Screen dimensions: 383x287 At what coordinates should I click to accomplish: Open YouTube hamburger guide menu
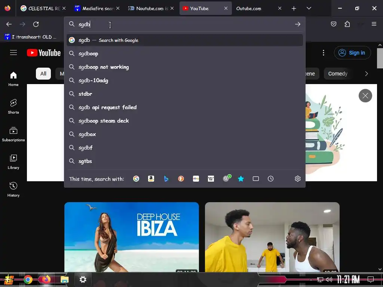[x=13, y=53]
